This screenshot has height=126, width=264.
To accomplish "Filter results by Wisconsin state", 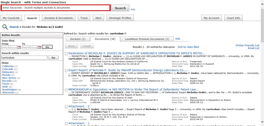I will click(8, 93).
